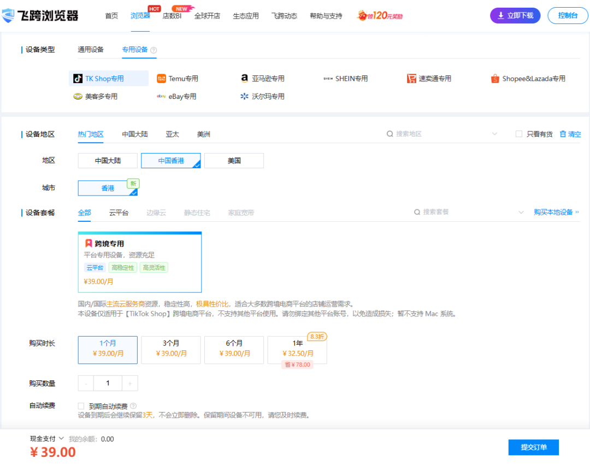
Task: Enable the 到期自动续费 checkbox
Action: click(x=81, y=406)
